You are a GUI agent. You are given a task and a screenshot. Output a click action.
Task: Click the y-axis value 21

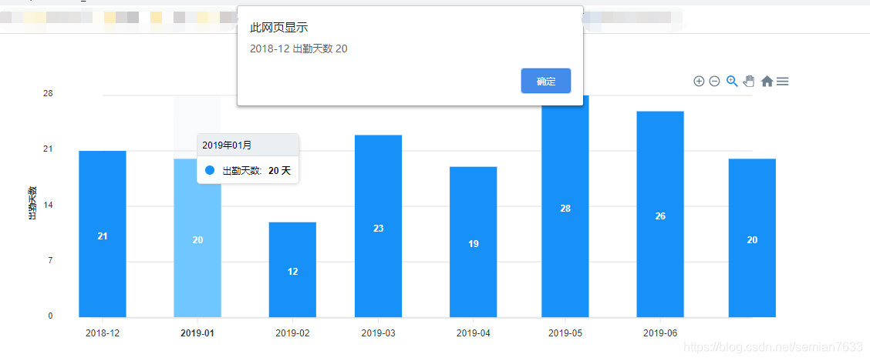tap(48, 149)
